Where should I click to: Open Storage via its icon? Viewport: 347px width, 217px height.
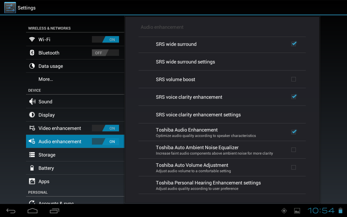click(32, 155)
